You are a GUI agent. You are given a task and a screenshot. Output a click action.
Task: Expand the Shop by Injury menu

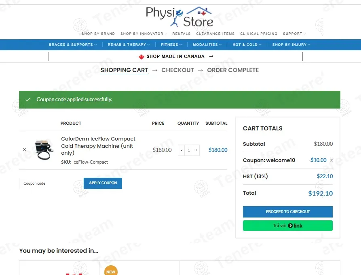pyautogui.click(x=291, y=45)
